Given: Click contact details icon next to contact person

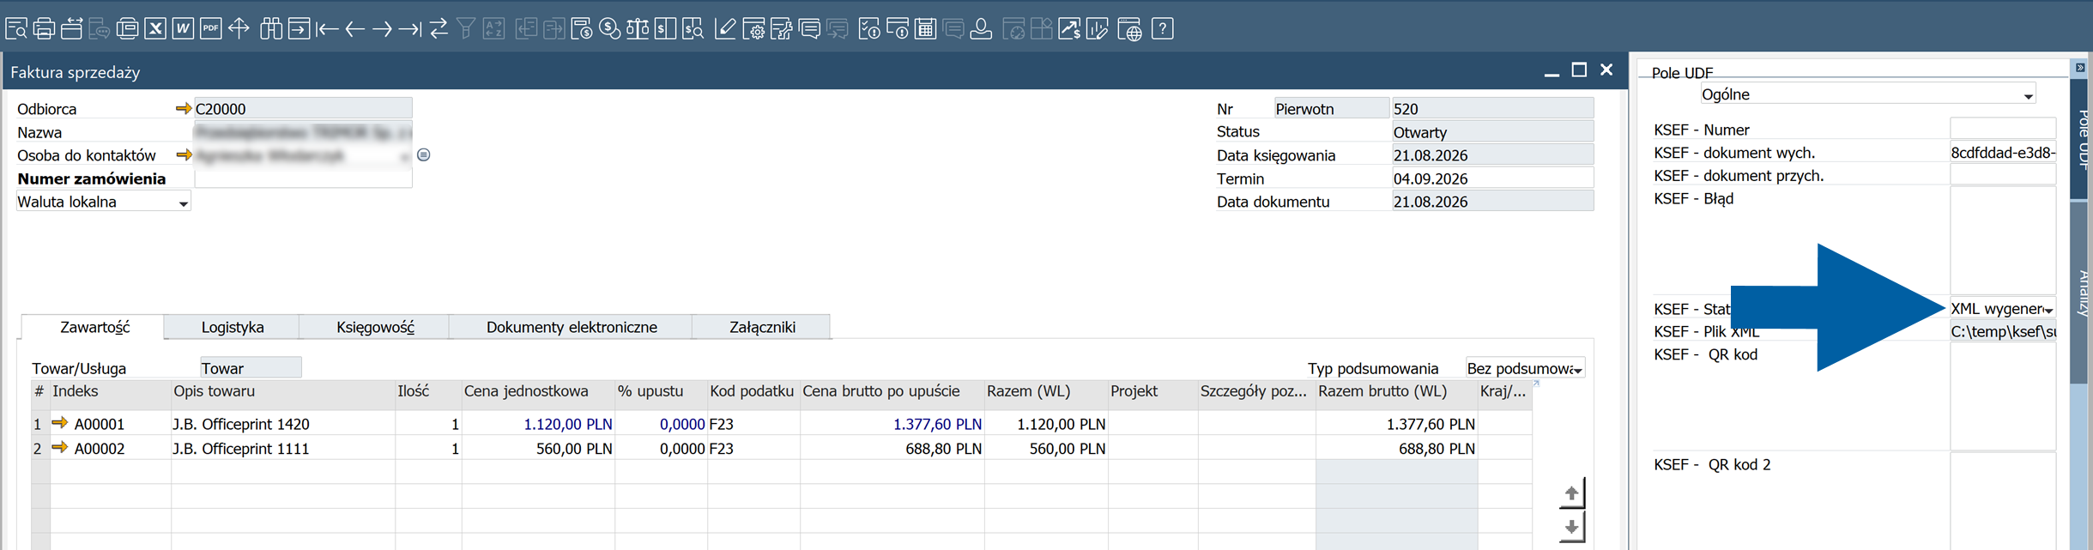Looking at the screenshot, I should pos(424,155).
